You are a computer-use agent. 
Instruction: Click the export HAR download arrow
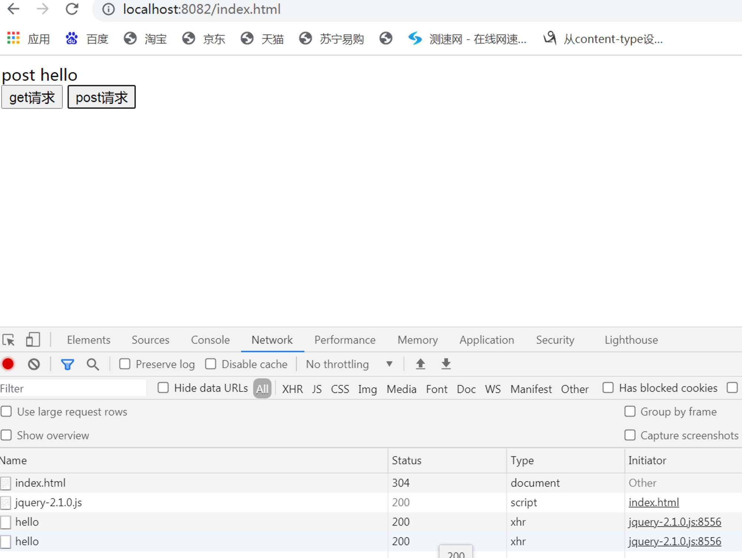coord(446,364)
